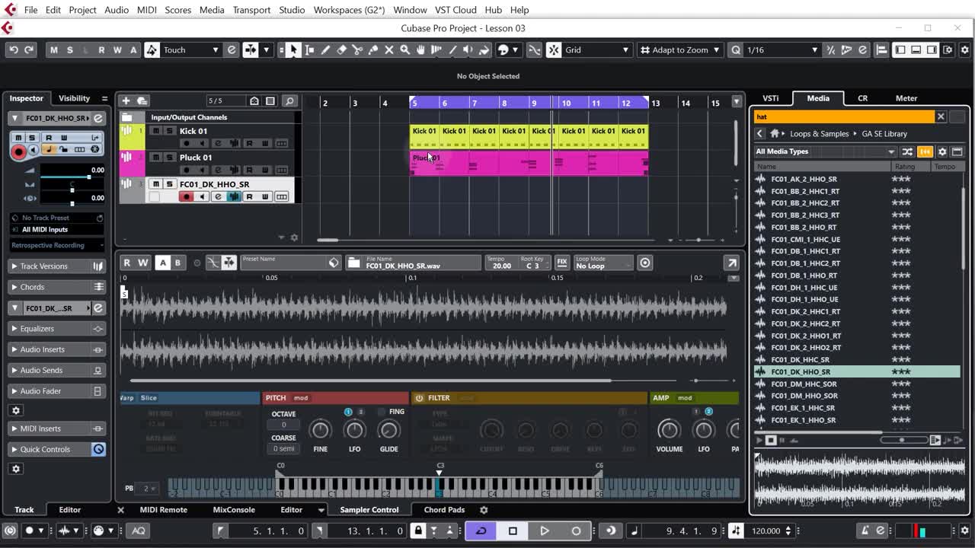
Task: Mute the Kick 01 track
Action: [x=156, y=131]
